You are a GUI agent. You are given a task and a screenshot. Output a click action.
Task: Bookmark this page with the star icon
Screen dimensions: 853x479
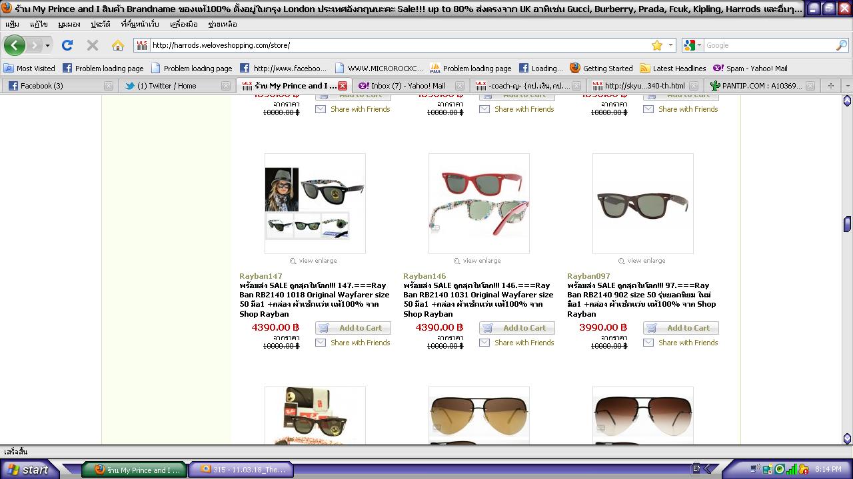pos(657,45)
